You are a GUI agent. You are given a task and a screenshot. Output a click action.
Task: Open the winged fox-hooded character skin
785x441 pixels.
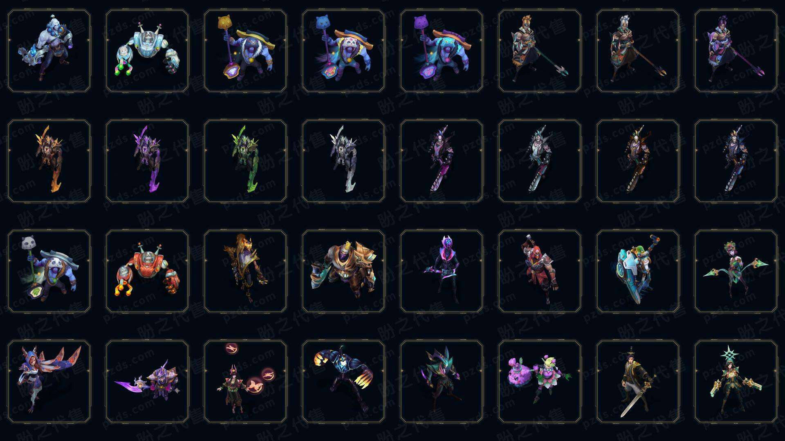(x=49, y=382)
